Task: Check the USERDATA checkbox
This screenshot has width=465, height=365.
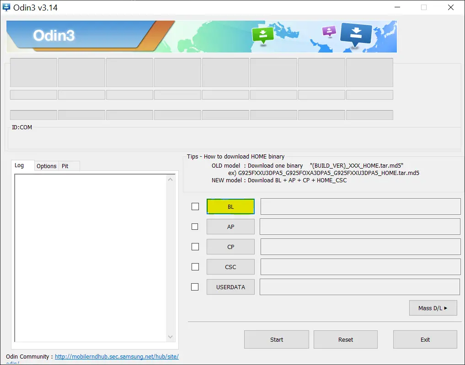Action: click(x=195, y=287)
